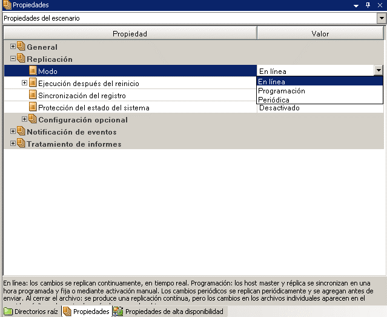Click the Modo value dropdown arrow
This screenshot has height=317, width=387.
[379, 71]
